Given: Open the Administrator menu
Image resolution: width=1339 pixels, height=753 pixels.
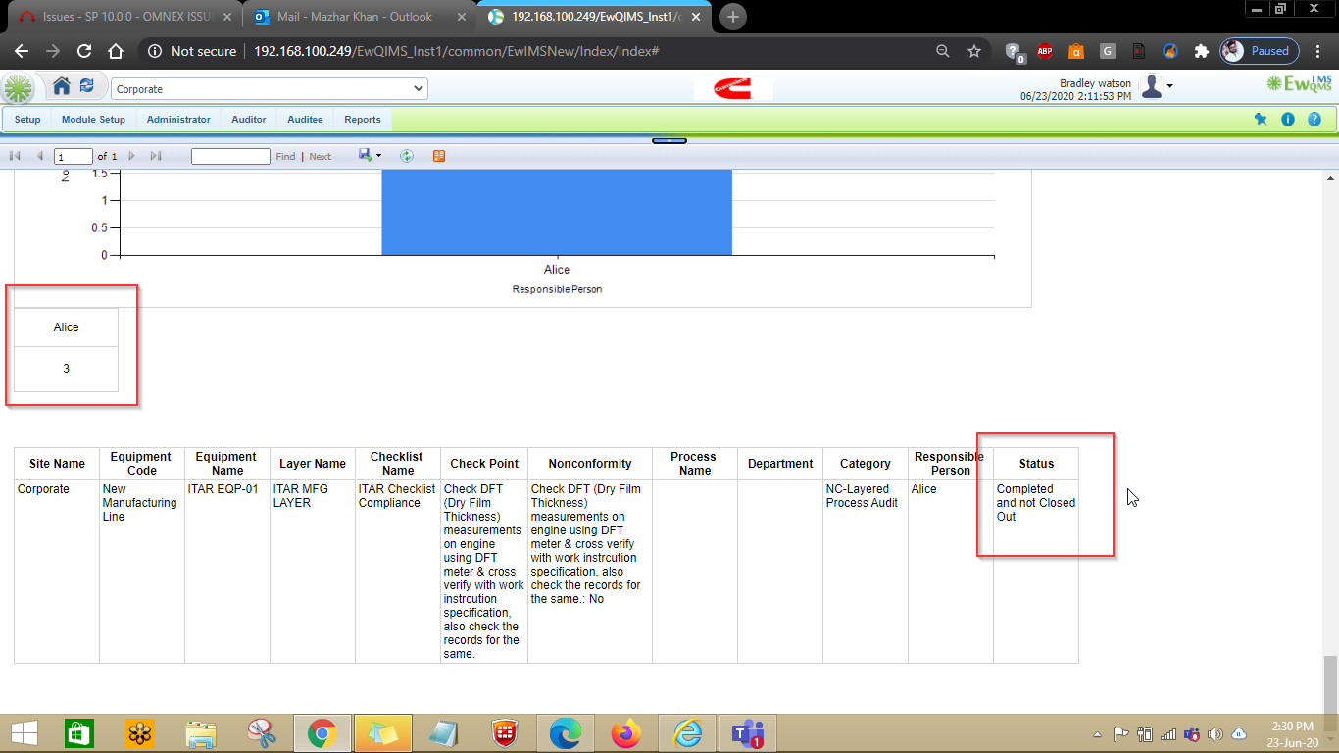Looking at the screenshot, I should (x=178, y=120).
